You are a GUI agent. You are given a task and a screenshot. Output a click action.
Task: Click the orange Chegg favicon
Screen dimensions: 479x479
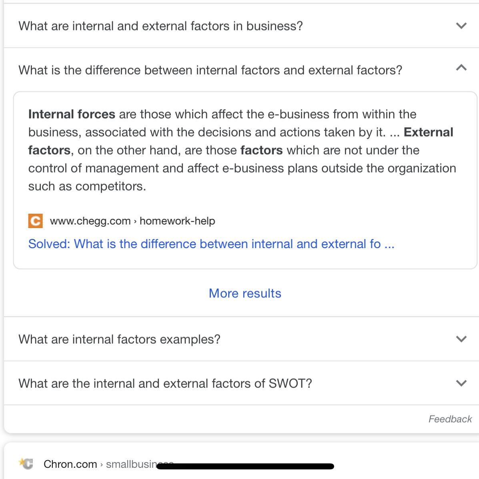pos(35,221)
